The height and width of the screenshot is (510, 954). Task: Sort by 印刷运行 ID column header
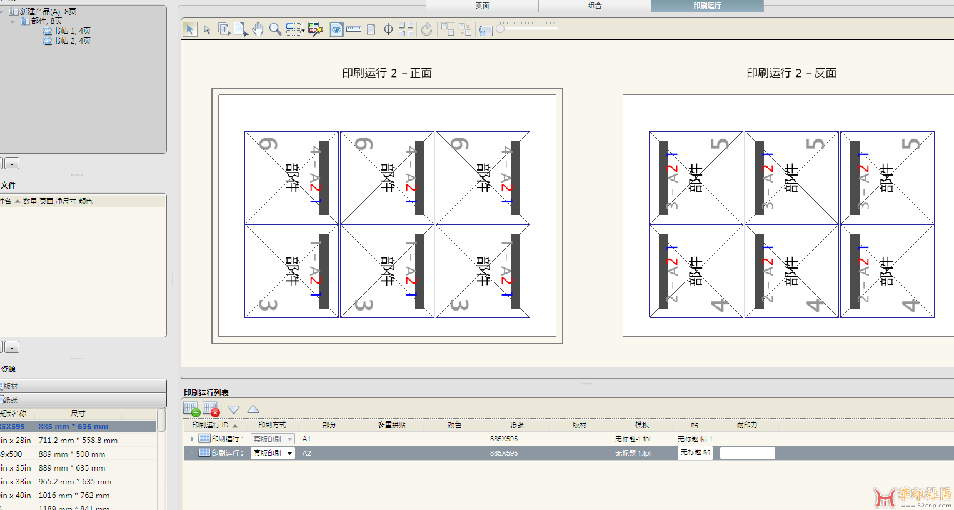point(216,425)
